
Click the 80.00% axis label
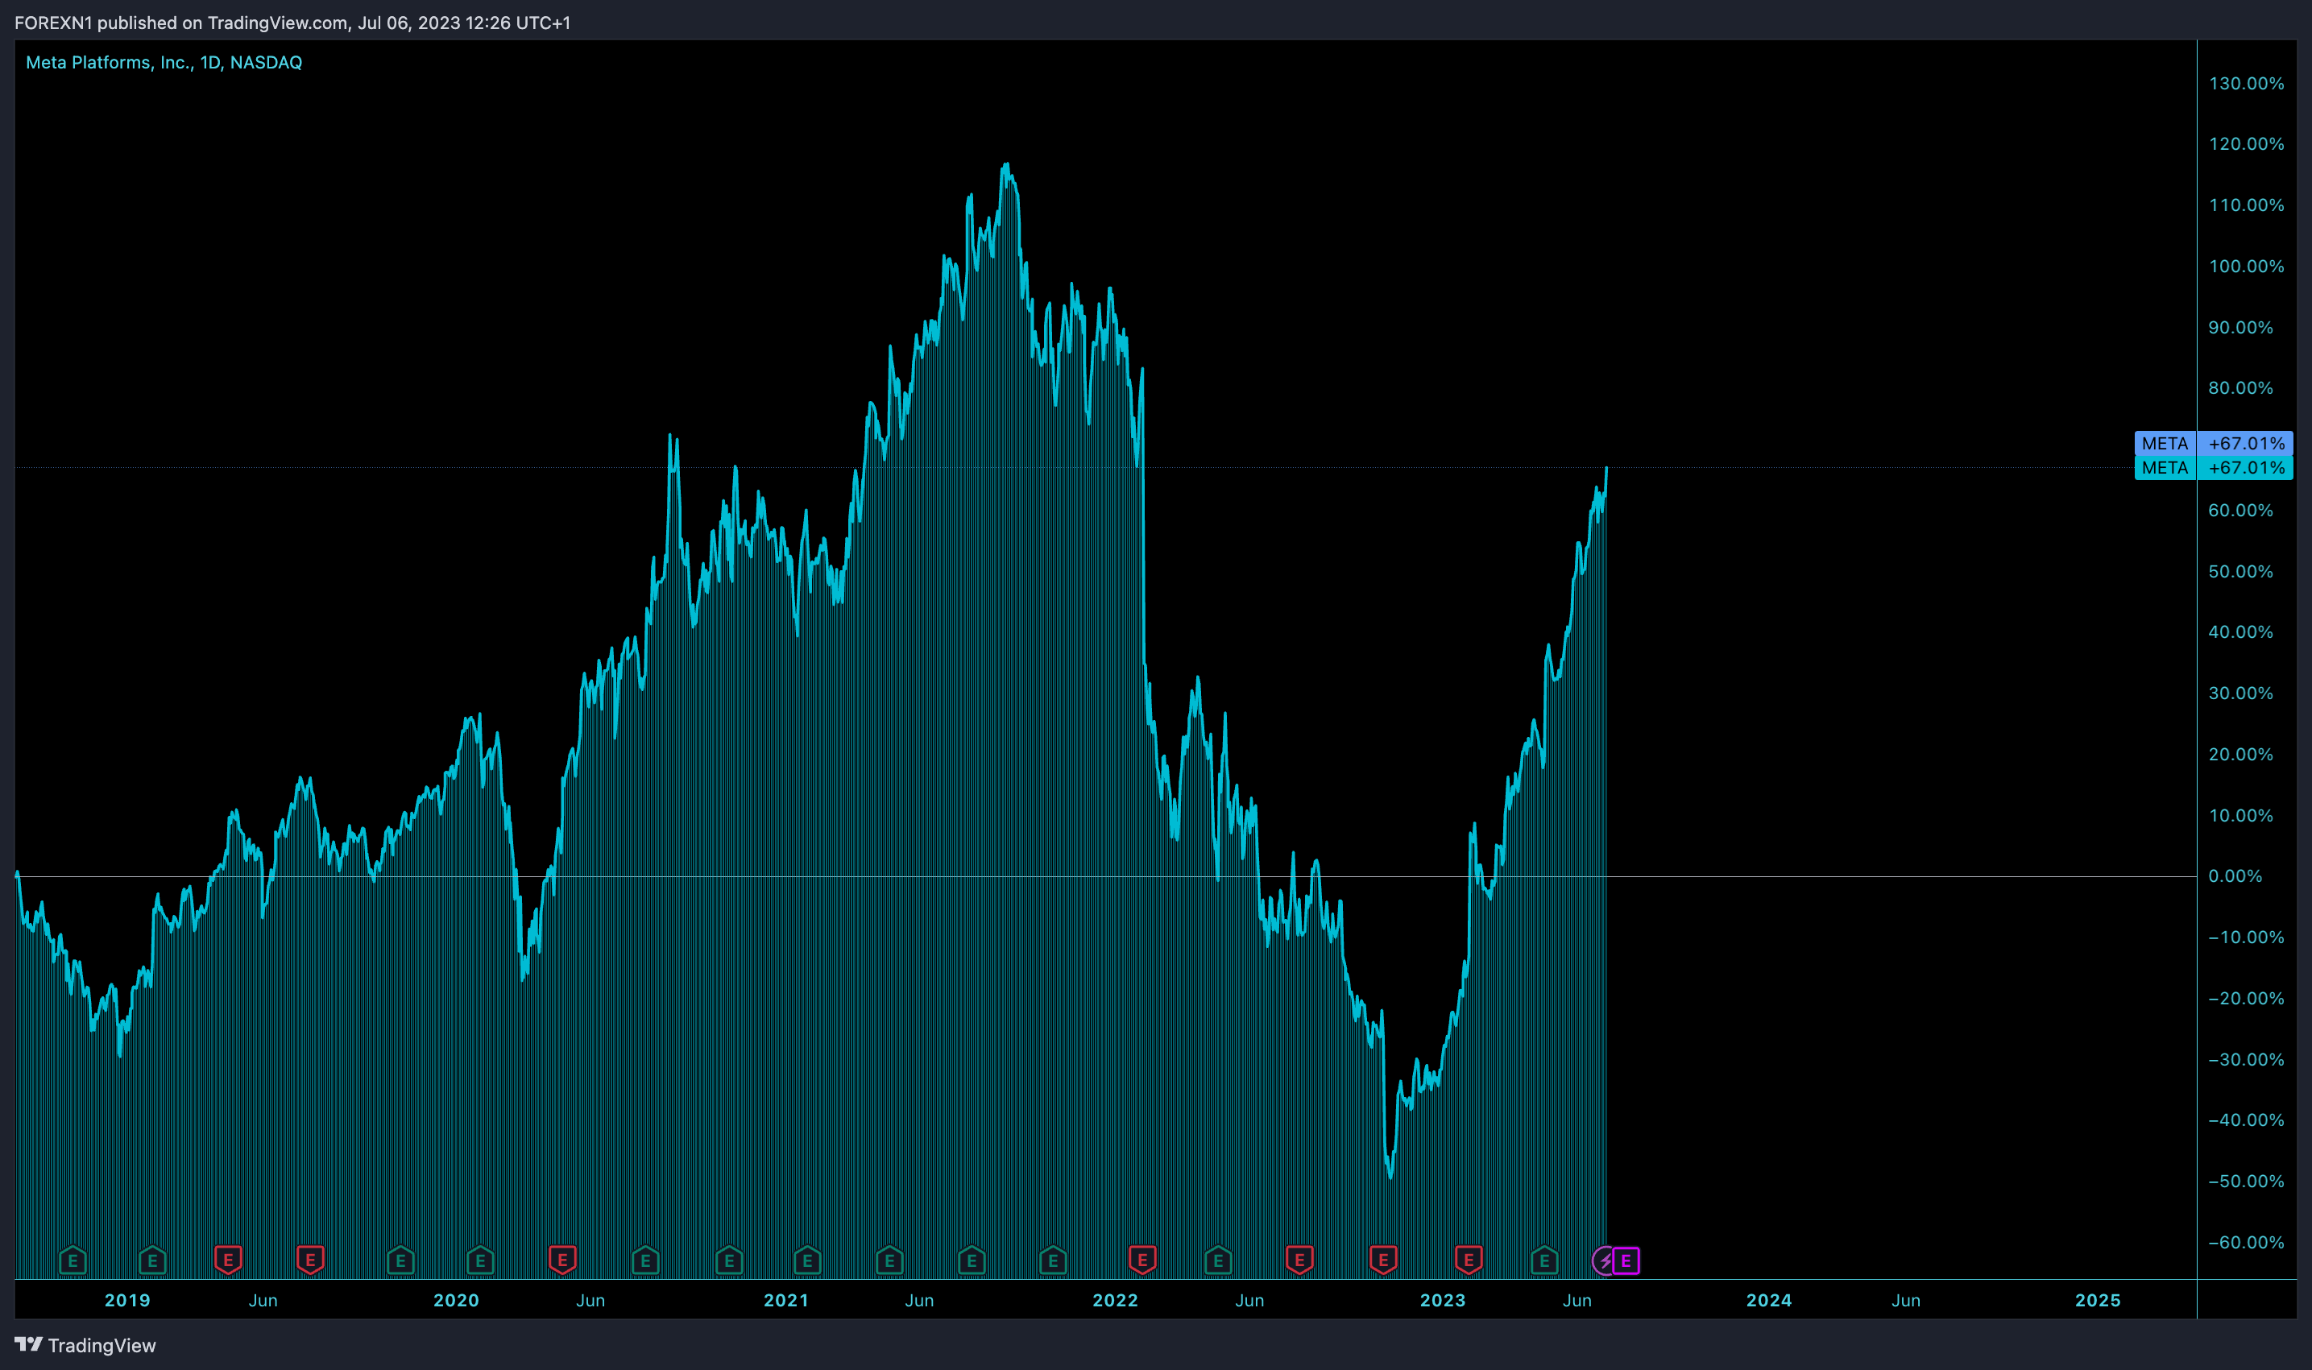2240,387
